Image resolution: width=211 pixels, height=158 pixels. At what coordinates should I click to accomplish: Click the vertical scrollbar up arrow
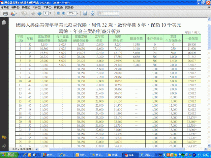click(x=209, y=19)
